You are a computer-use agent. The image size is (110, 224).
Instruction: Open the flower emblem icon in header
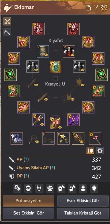tap(104, 8)
